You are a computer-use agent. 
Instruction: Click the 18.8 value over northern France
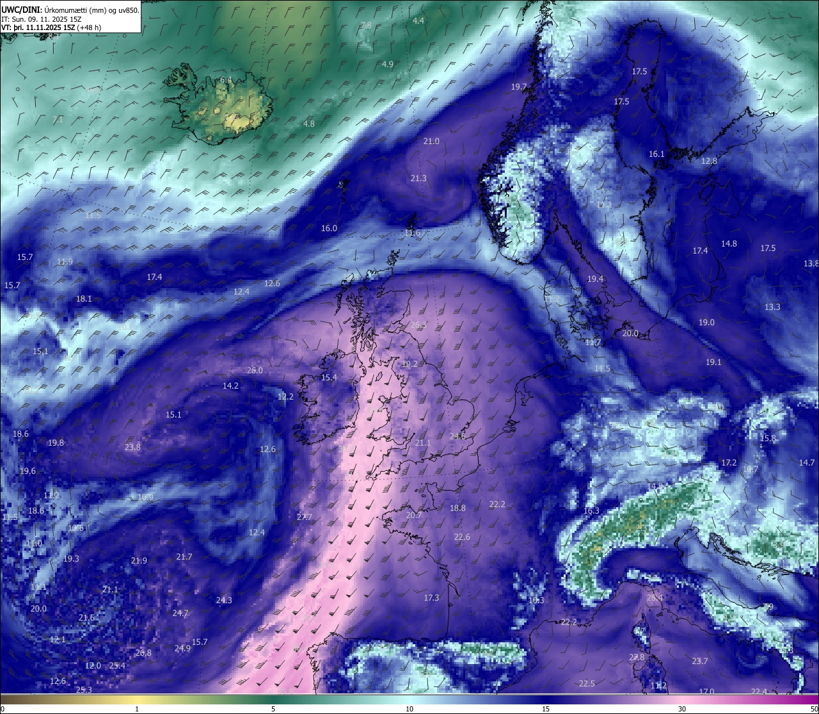(457, 508)
